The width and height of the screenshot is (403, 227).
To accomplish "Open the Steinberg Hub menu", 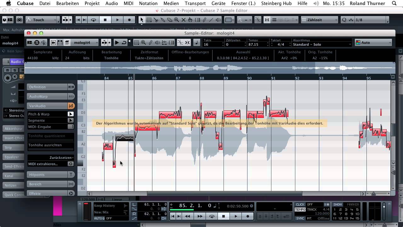I will tap(276, 3).
